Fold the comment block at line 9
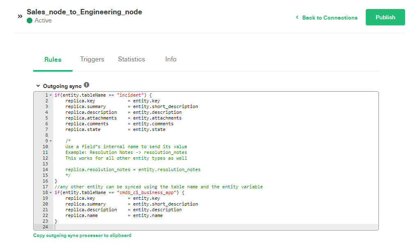The image size is (417, 244). tap(50, 141)
